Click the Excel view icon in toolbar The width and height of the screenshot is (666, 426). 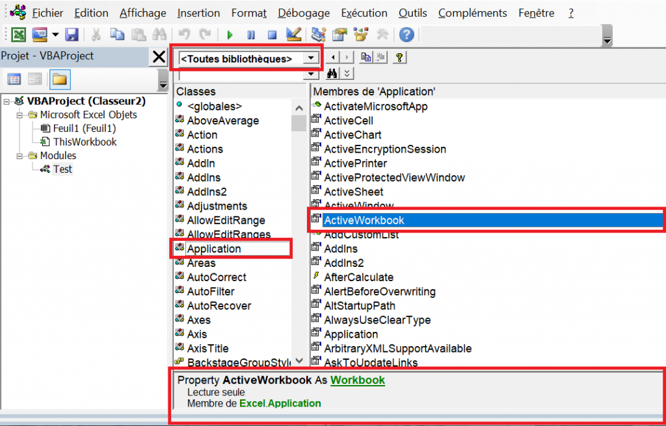click(x=18, y=34)
